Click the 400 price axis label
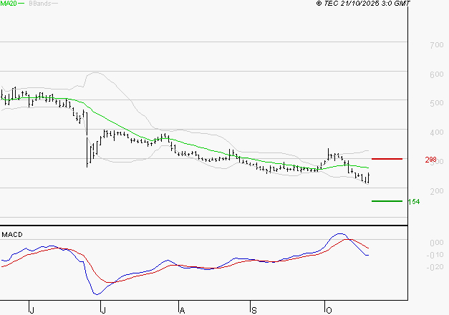Viewport: 449px width, 315px height. coord(437,132)
